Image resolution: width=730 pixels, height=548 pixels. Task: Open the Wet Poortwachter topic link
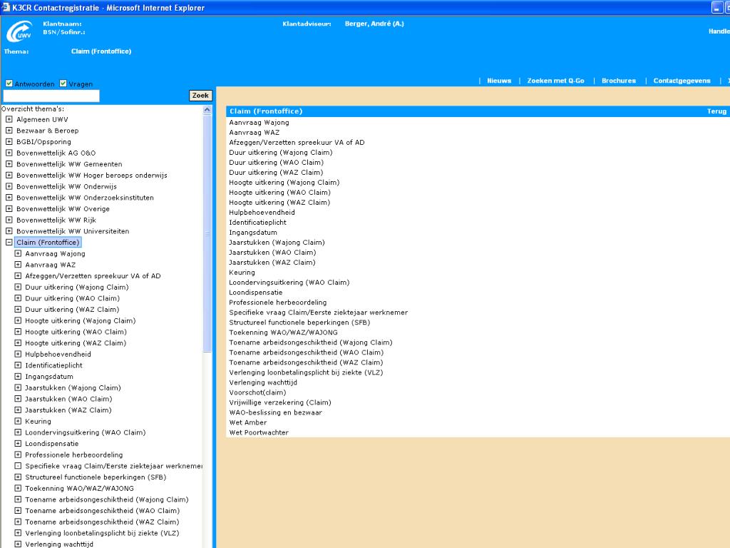[x=259, y=432]
